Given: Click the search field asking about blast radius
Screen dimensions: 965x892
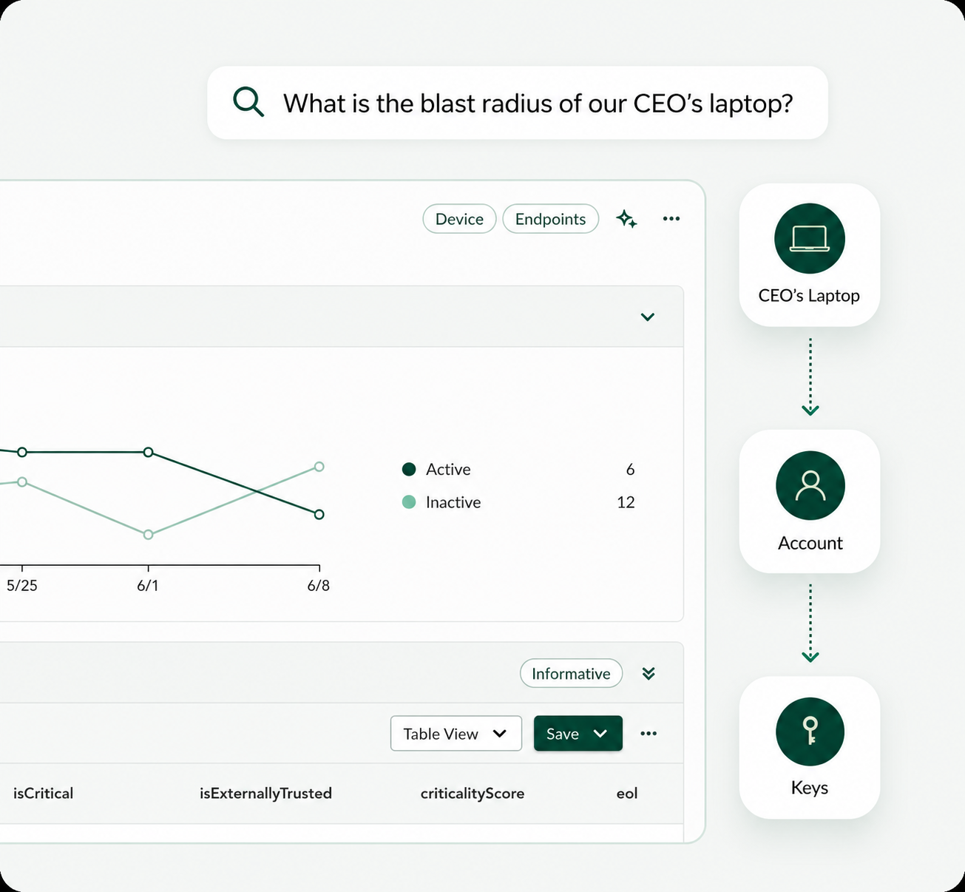Looking at the screenshot, I should [x=518, y=103].
